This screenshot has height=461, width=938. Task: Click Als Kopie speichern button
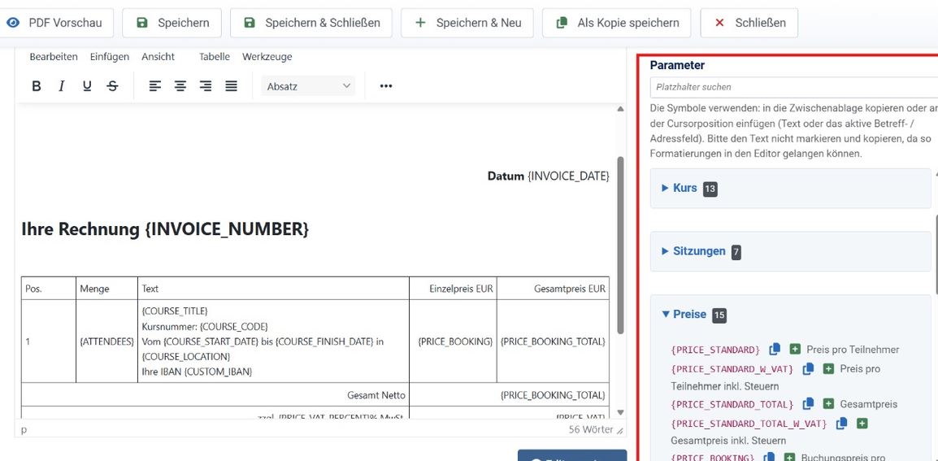617,23
